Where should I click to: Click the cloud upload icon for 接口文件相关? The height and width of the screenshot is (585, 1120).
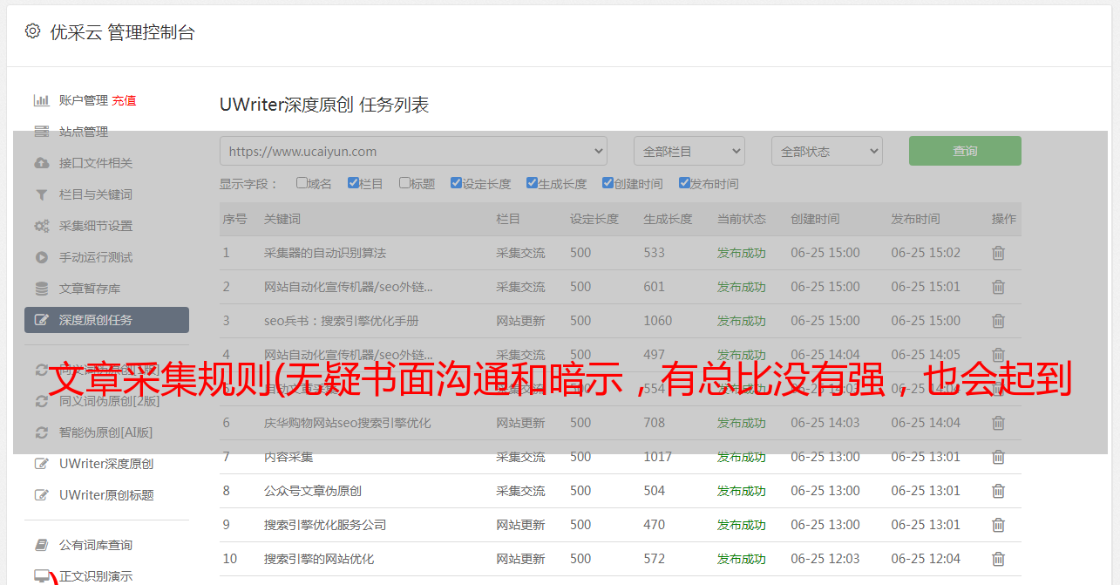click(x=41, y=163)
